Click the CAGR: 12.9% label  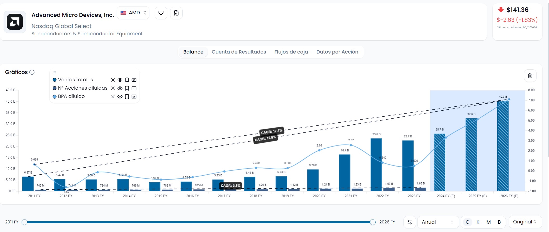click(266, 139)
